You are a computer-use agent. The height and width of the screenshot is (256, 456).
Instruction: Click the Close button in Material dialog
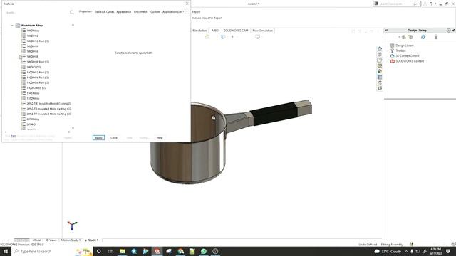pyautogui.click(x=114, y=137)
